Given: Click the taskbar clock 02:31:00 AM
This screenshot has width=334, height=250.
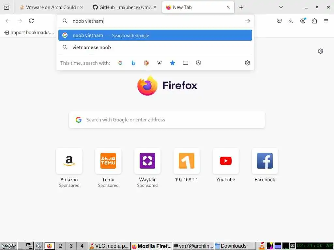Looking at the screenshot, I should (315, 246).
